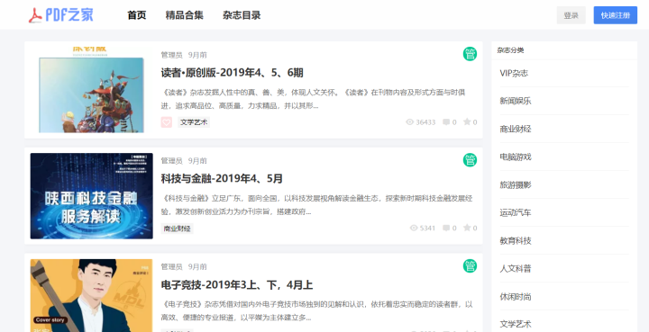The image size is (649, 332).
Task: Open article 读者•原创版-2019年4、5、6期
Action: [233, 73]
